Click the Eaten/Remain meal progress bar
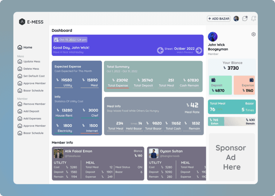This screenshot has height=196, width=275. (x=231, y=121)
